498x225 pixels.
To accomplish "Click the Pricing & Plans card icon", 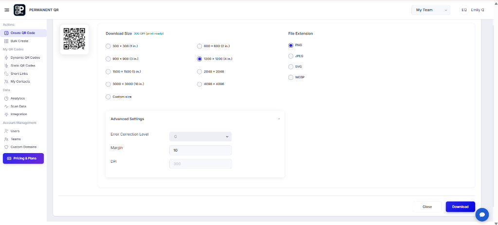I will click(x=9, y=158).
